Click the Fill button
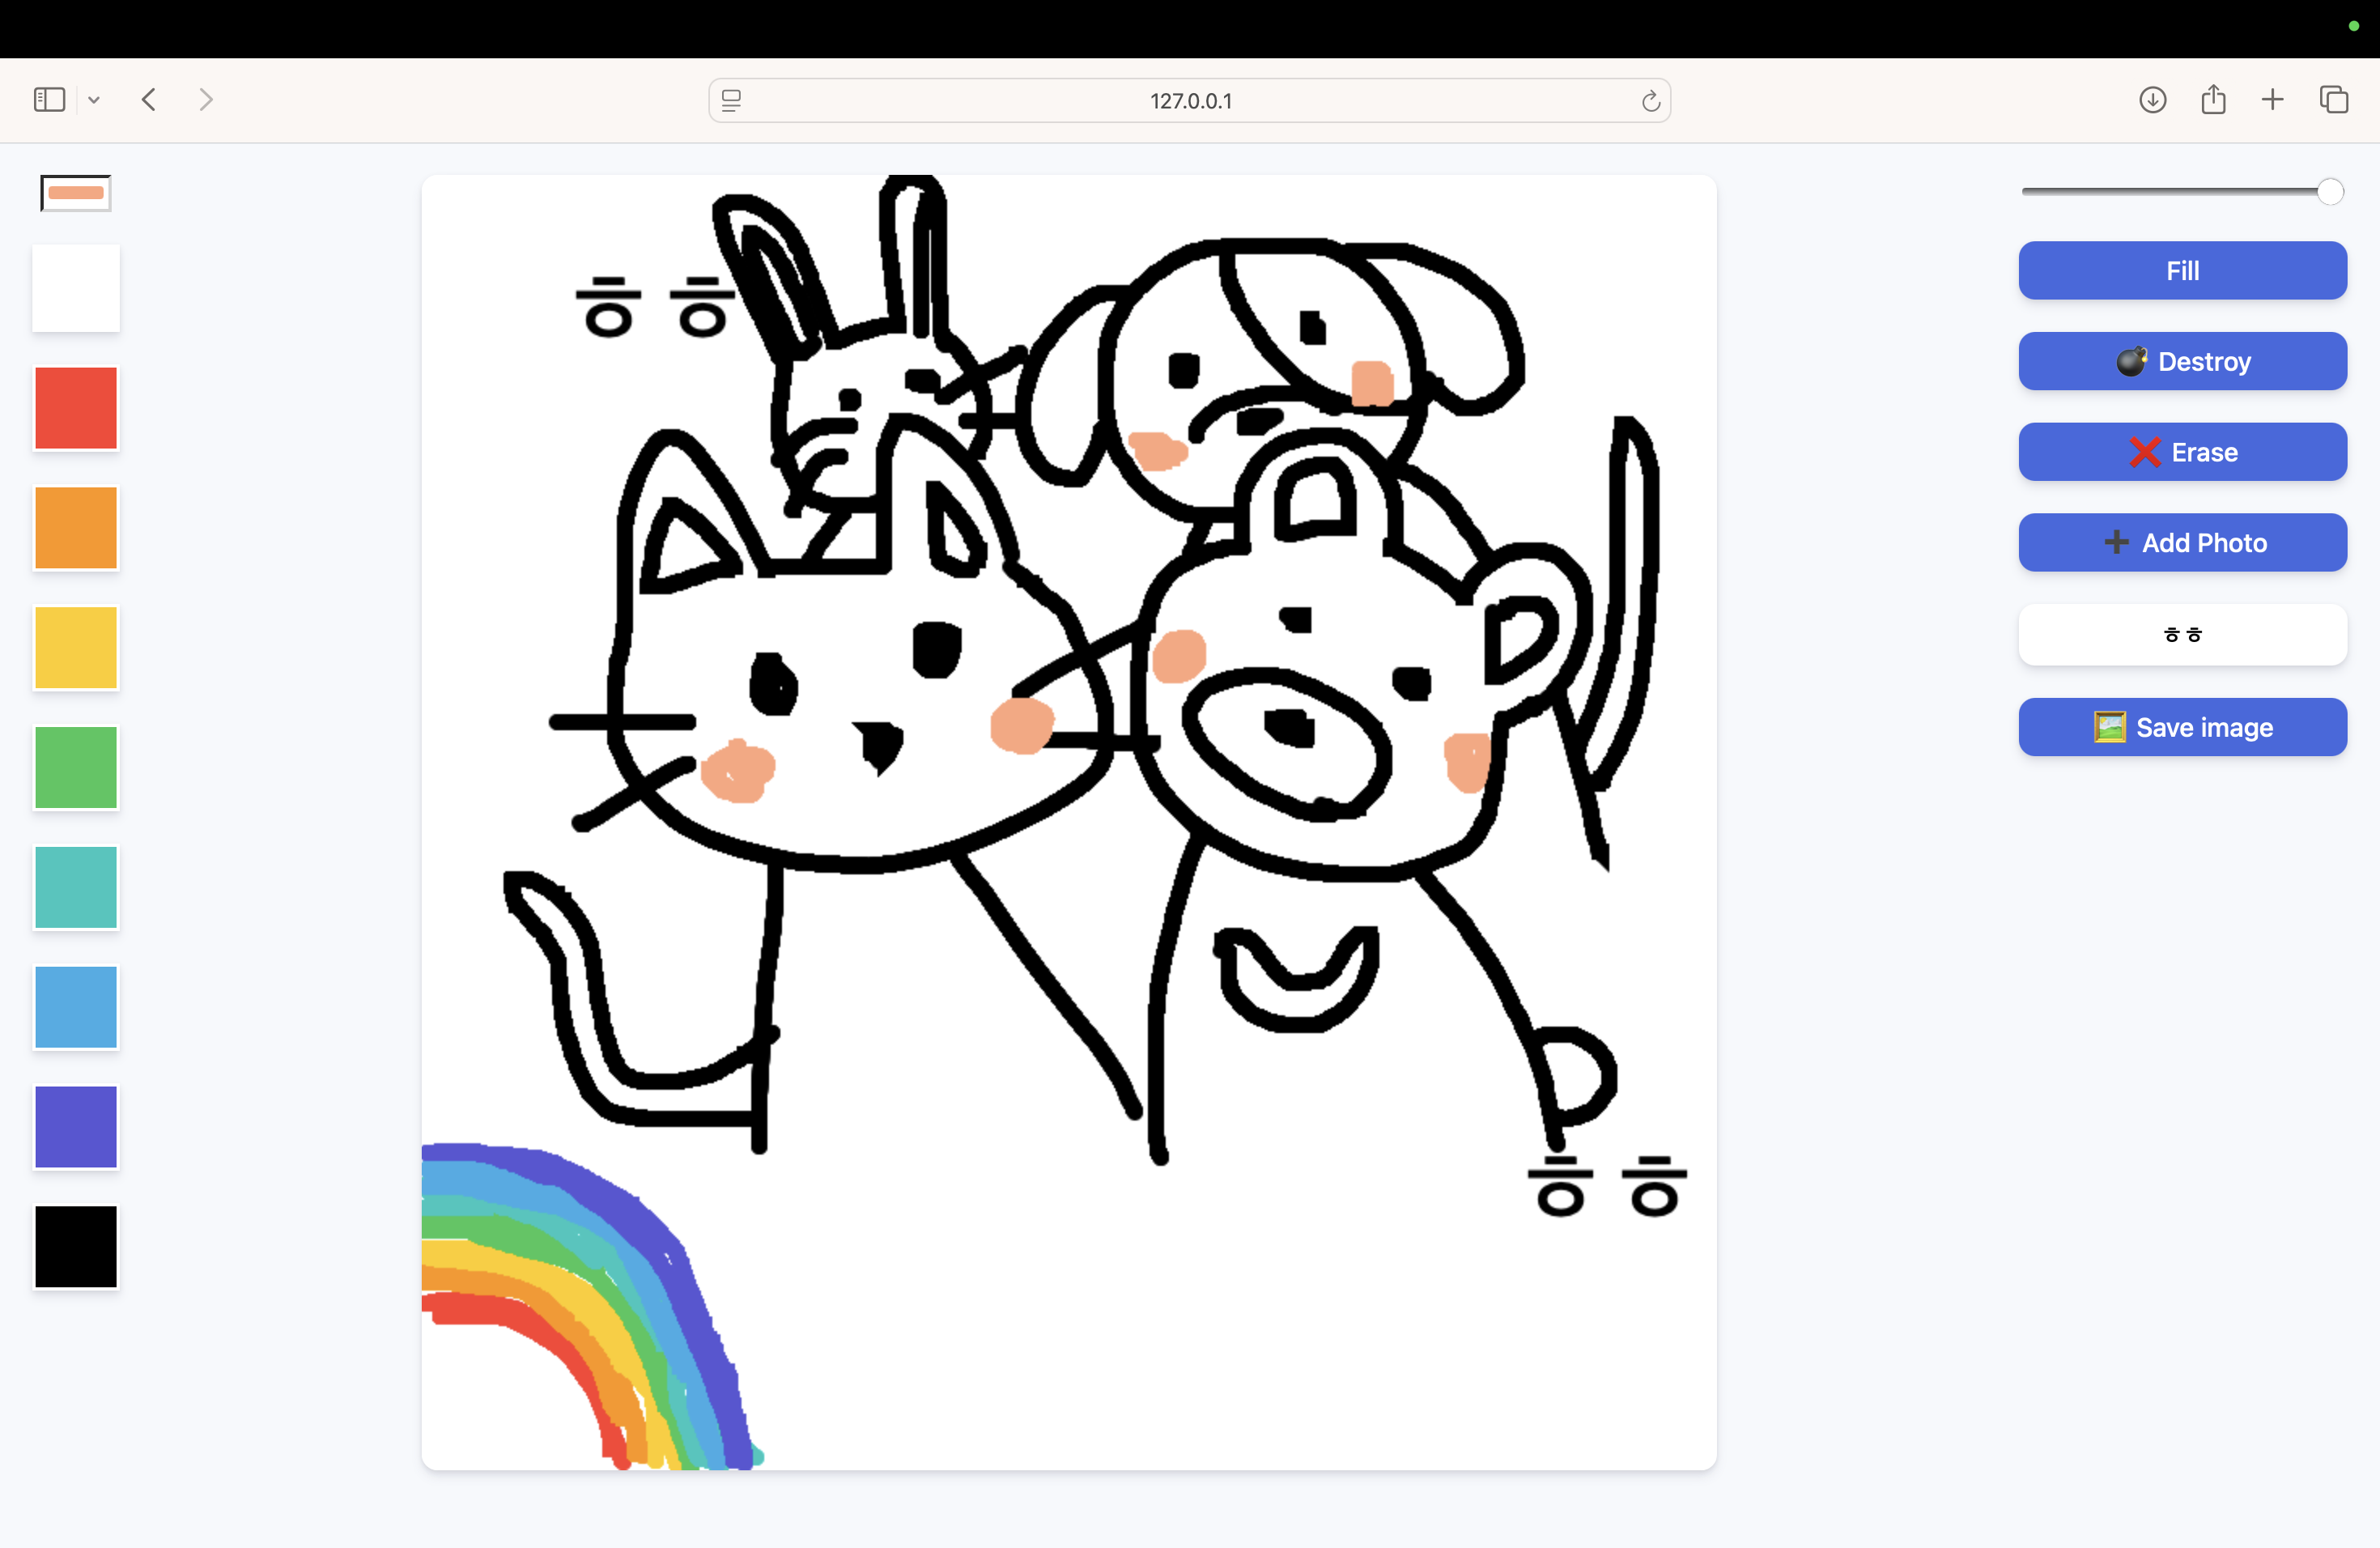This screenshot has width=2380, height=1548. coord(2182,270)
